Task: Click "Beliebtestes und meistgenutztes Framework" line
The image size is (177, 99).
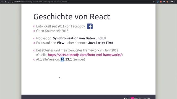Action: (x=77, y=50)
